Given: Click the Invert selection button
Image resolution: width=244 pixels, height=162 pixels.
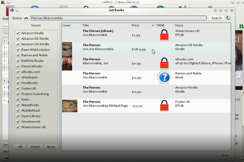Looking at the screenshot, I should (35, 147).
